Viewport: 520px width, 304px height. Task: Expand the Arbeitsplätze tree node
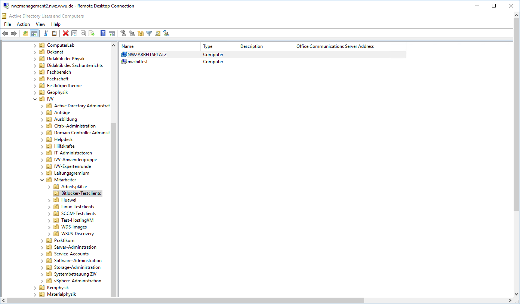pos(49,187)
